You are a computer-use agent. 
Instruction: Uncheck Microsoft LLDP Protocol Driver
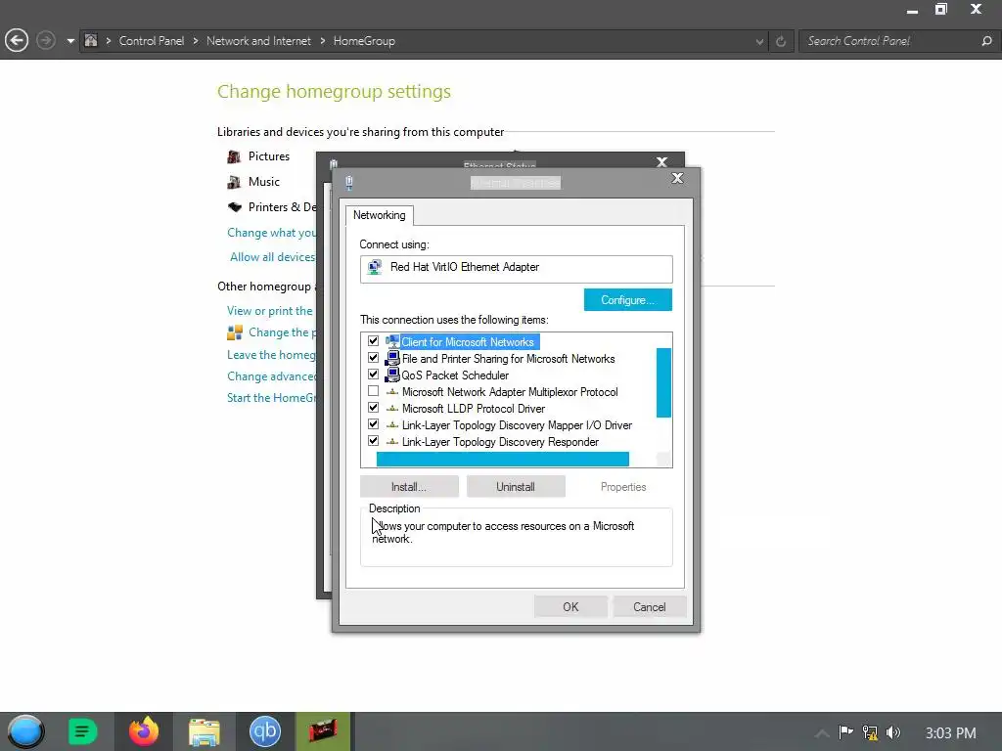click(373, 408)
